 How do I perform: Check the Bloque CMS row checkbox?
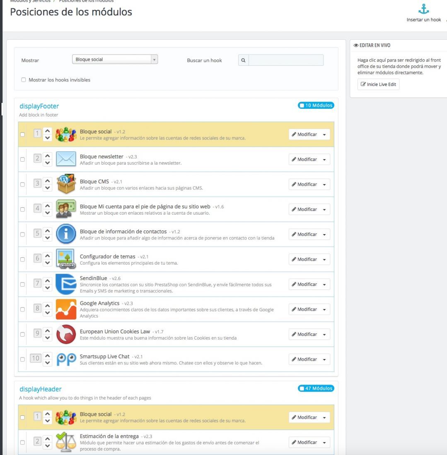[x=22, y=184]
